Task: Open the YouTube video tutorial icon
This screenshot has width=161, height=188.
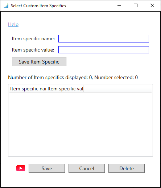Action: [x=21, y=168]
